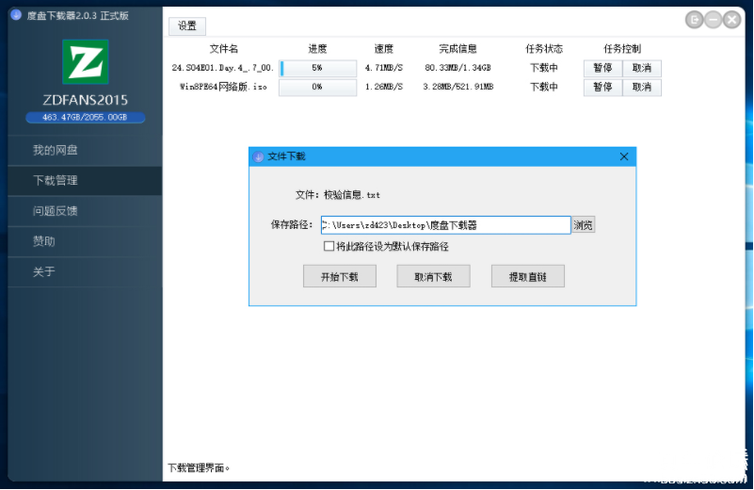The height and width of the screenshot is (490, 754).
Task: Enable 将此路径设为默认保存路径 checkbox
Action: [x=329, y=247]
